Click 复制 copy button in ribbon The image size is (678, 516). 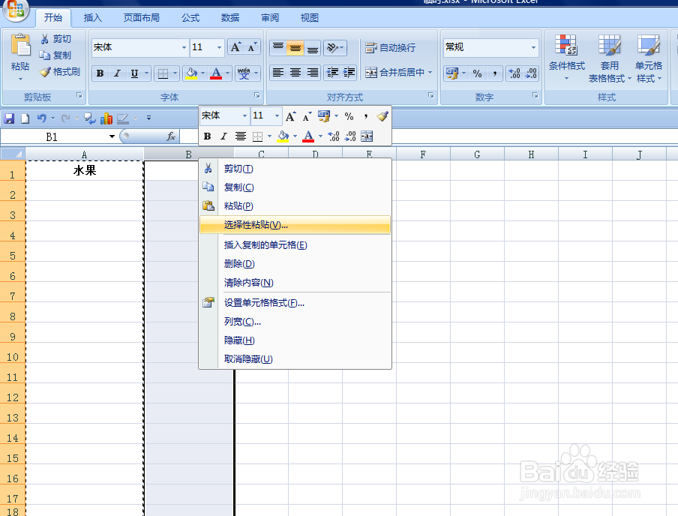[x=55, y=55]
